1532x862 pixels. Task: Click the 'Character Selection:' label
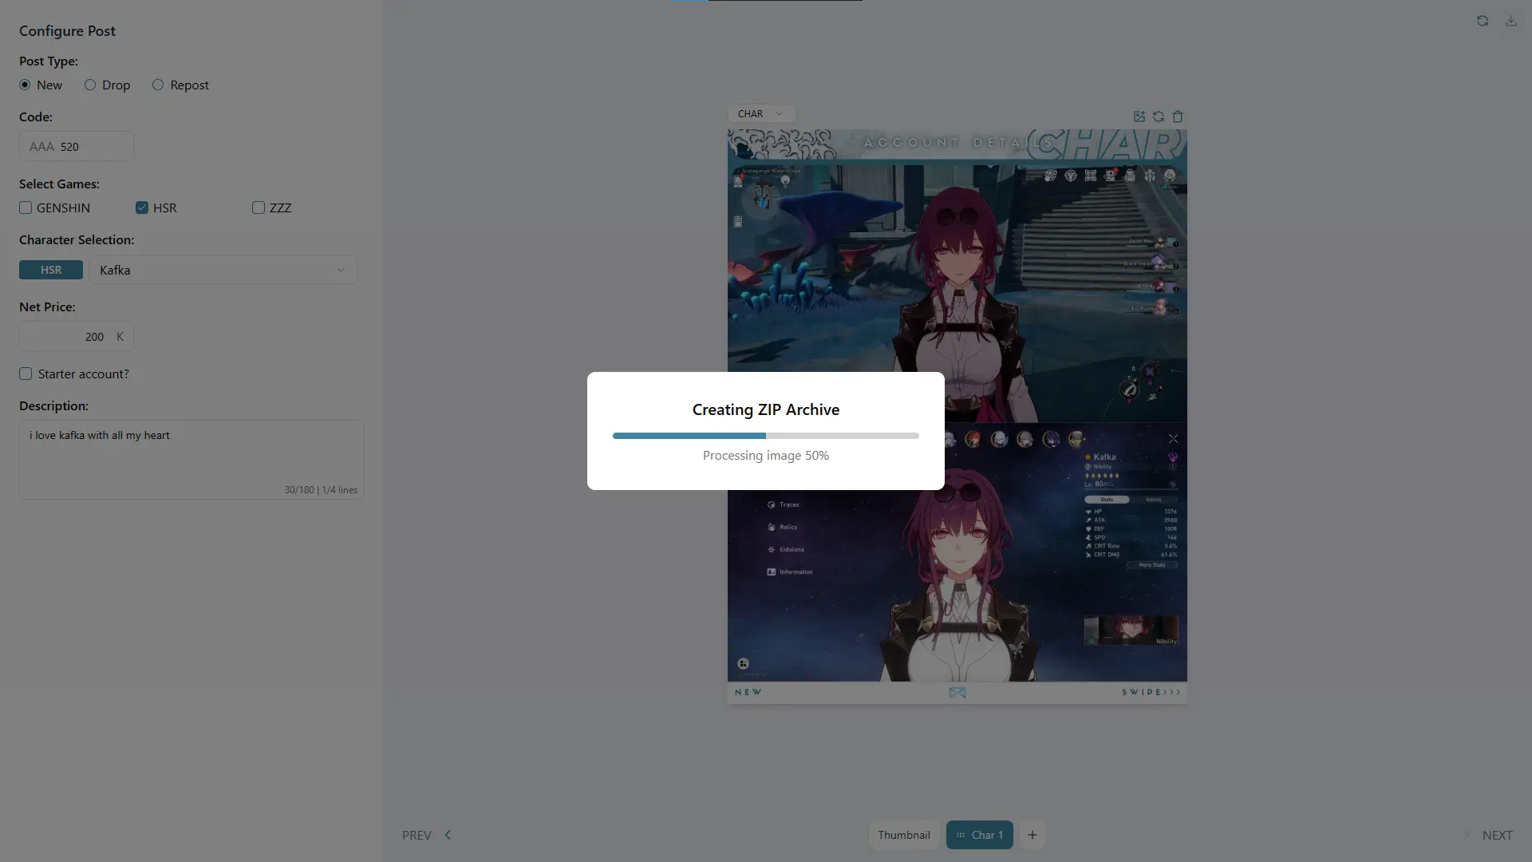77,240
